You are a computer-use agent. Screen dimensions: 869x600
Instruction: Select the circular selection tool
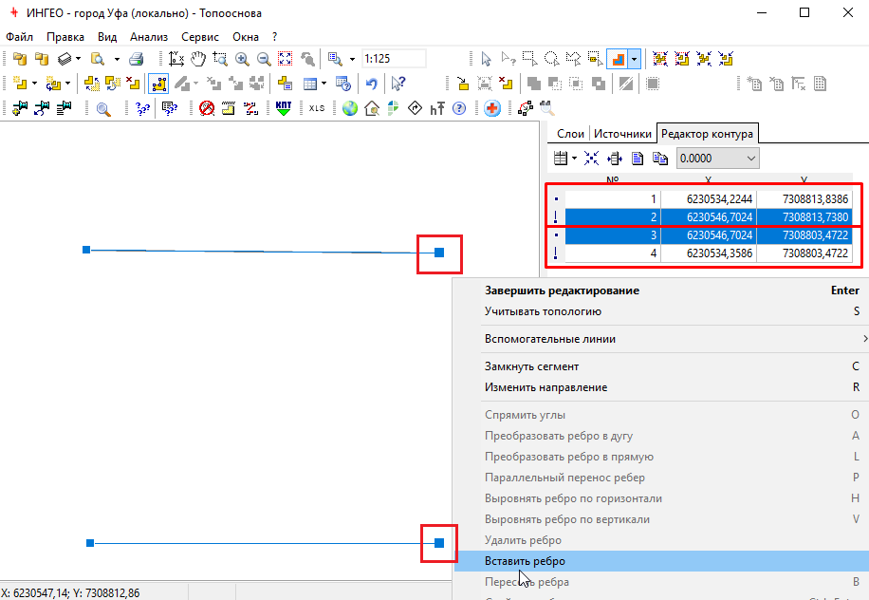click(x=551, y=59)
